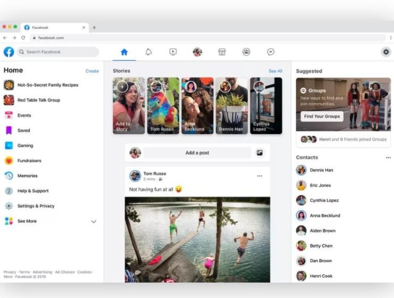Open the Marketplace storefront icon
This screenshot has width=394, height=298.
222,52
